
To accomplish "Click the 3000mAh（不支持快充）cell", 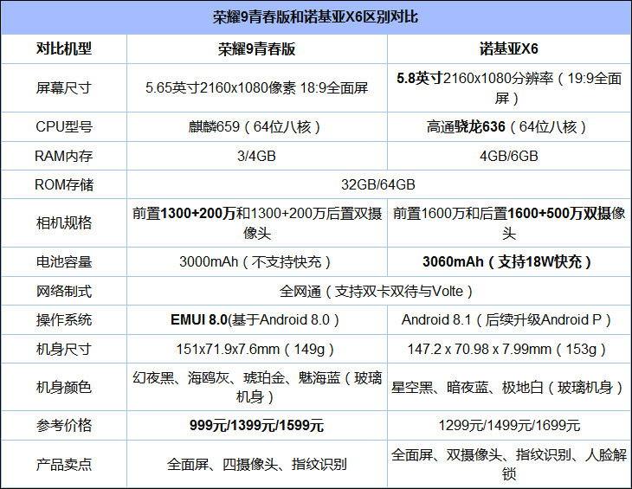I will point(257,262).
